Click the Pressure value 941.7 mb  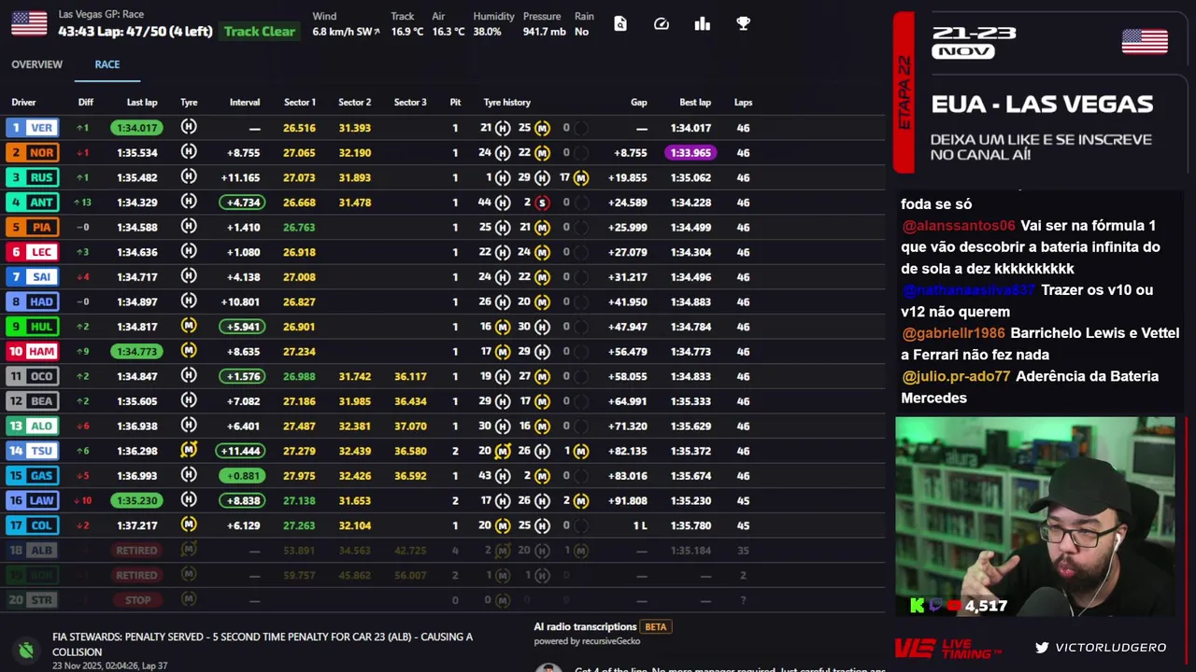(x=544, y=32)
